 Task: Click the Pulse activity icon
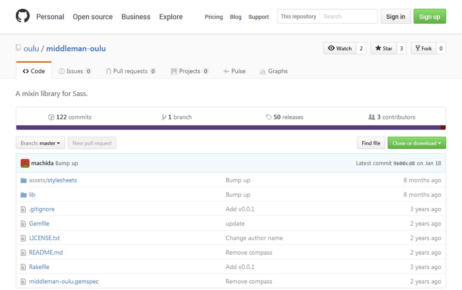pyautogui.click(x=226, y=71)
